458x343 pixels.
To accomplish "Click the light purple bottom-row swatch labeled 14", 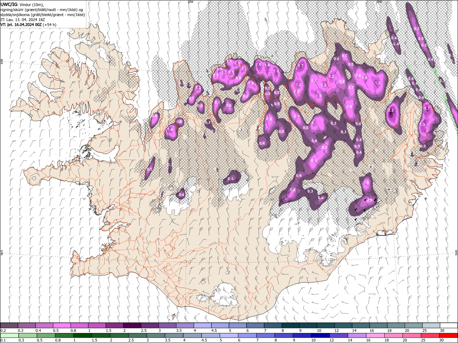I will click(x=357, y=335).
